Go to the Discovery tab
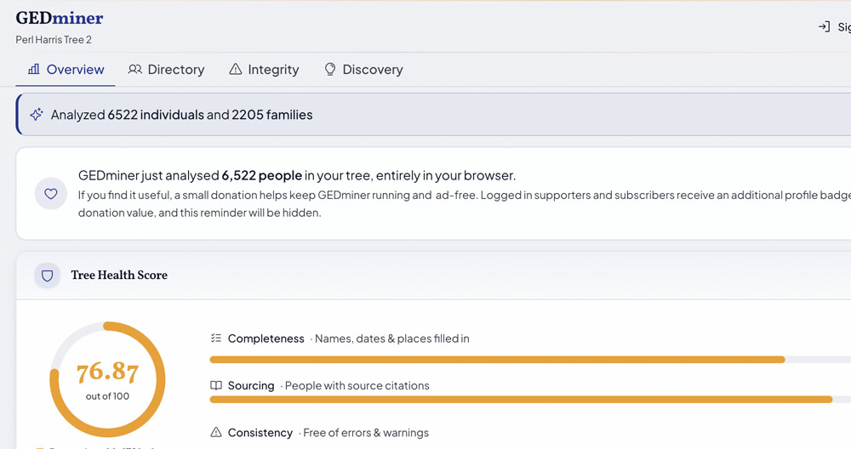 pos(363,70)
